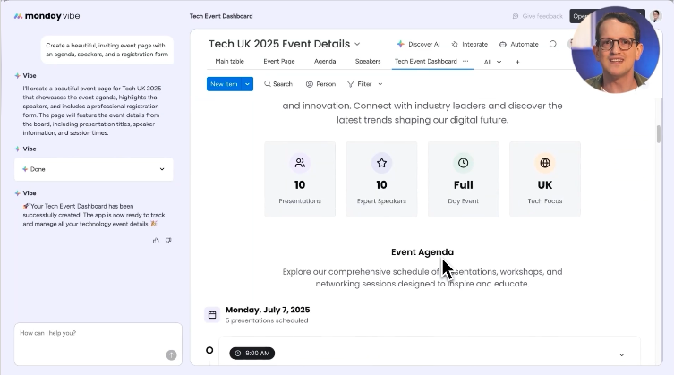674x375 pixels.
Task: Click the Expert Speakers star icon
Action: [381, 163]
